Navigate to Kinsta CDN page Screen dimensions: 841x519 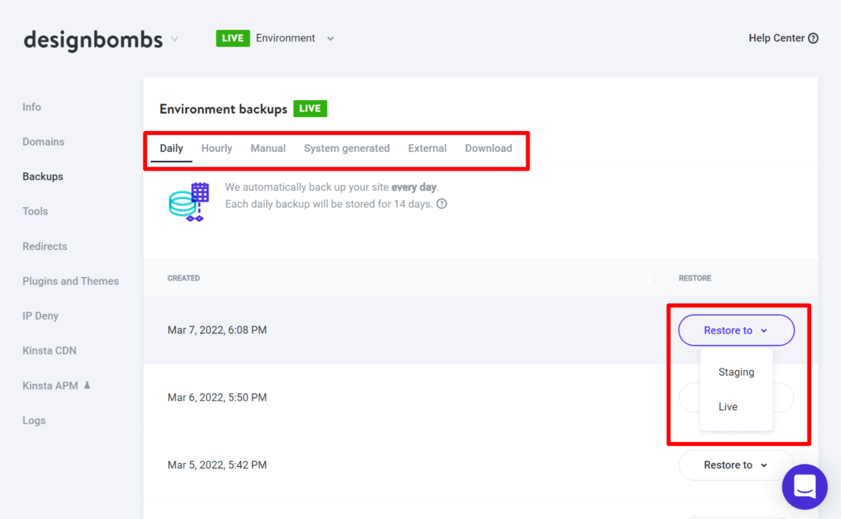(50, 351)
